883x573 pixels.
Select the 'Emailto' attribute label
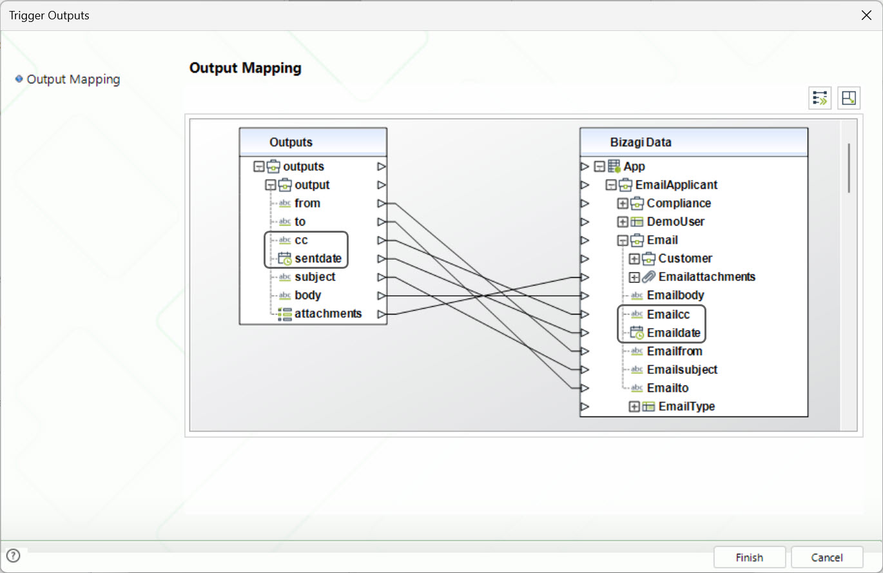click(x=668, y=388)
